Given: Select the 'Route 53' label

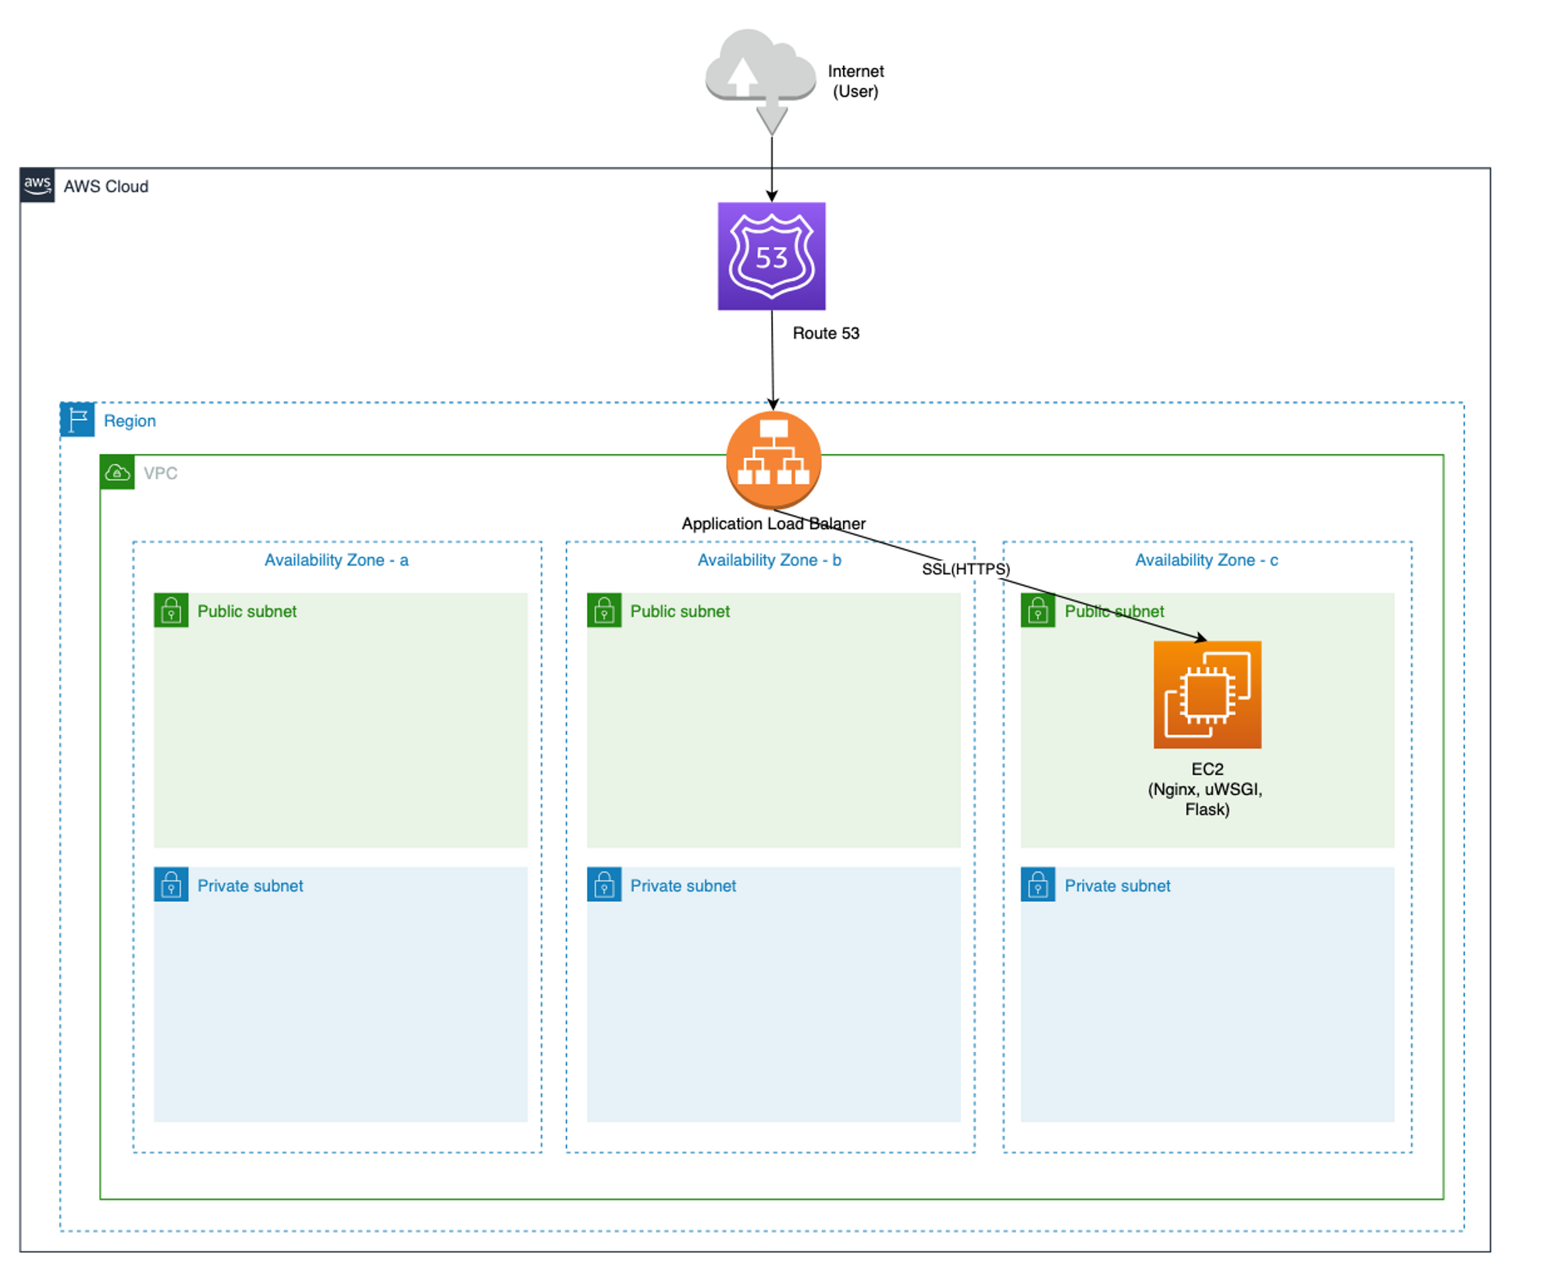Looking at the screenshot, I should [826, 333].
